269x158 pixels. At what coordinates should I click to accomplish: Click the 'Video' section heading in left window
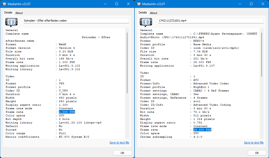pyautogui.click(x=10, y=76)
